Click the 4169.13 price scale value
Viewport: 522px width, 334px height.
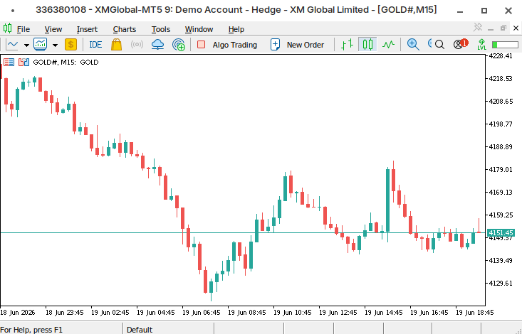pyautogui.click(x=501, y=193)
